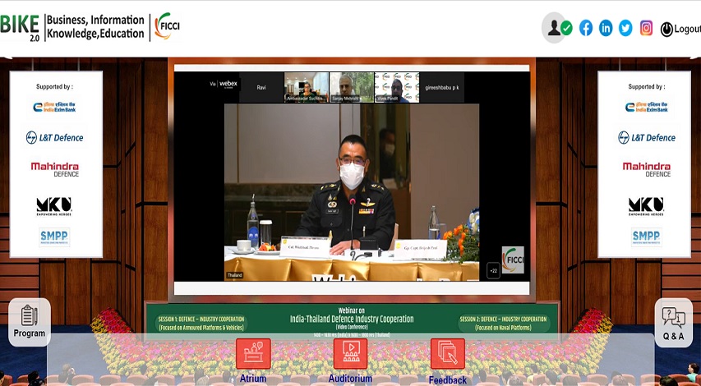Open the Q & A panel
The image size is (701, 386).
coord(674,323)
